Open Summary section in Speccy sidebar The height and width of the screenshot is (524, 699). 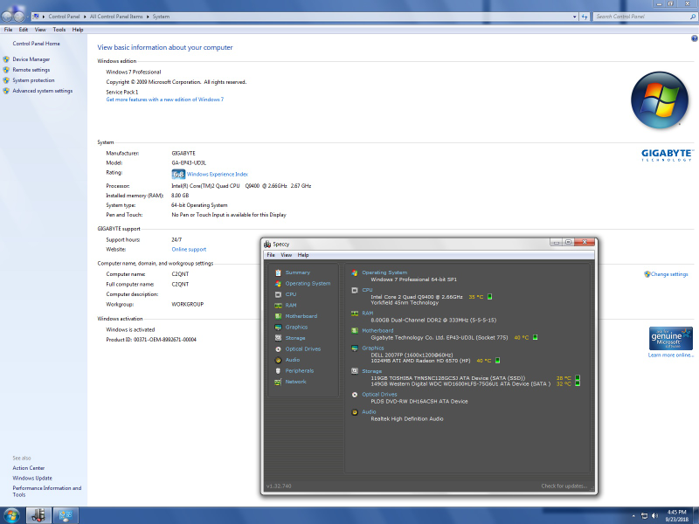pos(297,272)
